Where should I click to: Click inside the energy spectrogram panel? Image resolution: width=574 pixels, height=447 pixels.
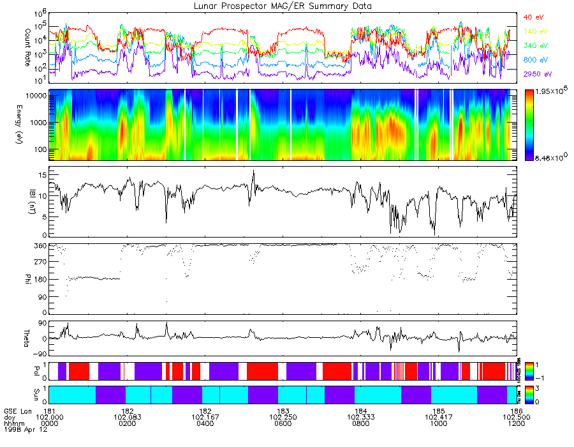point(283,125)
